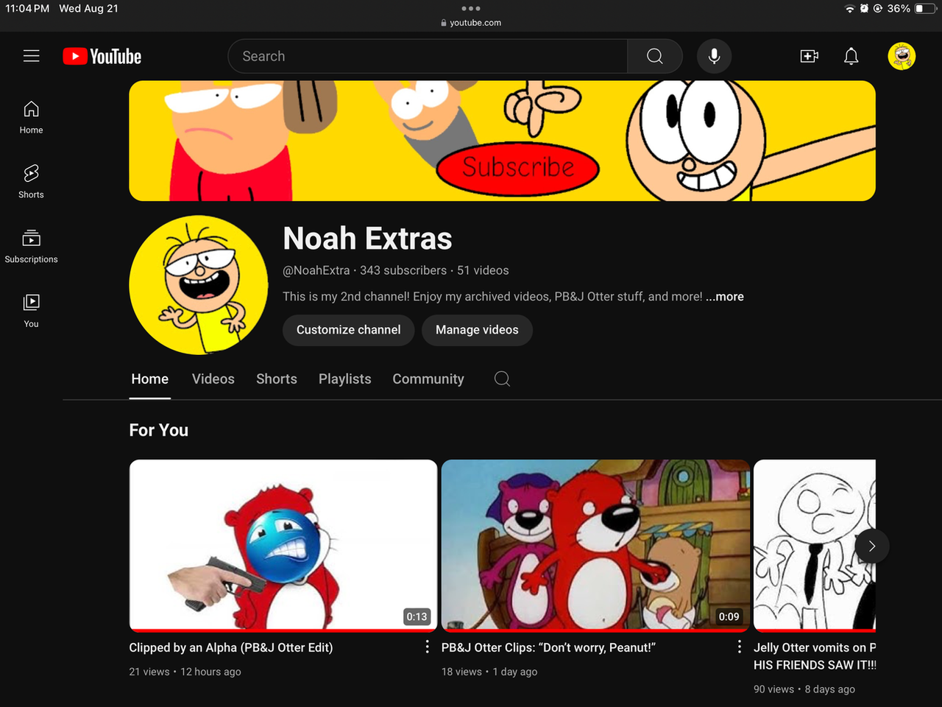Image resolution: width=942 pixels, height=707 pixels.
Task: Click youtube.com address bar
Action: tap(471, 23)
